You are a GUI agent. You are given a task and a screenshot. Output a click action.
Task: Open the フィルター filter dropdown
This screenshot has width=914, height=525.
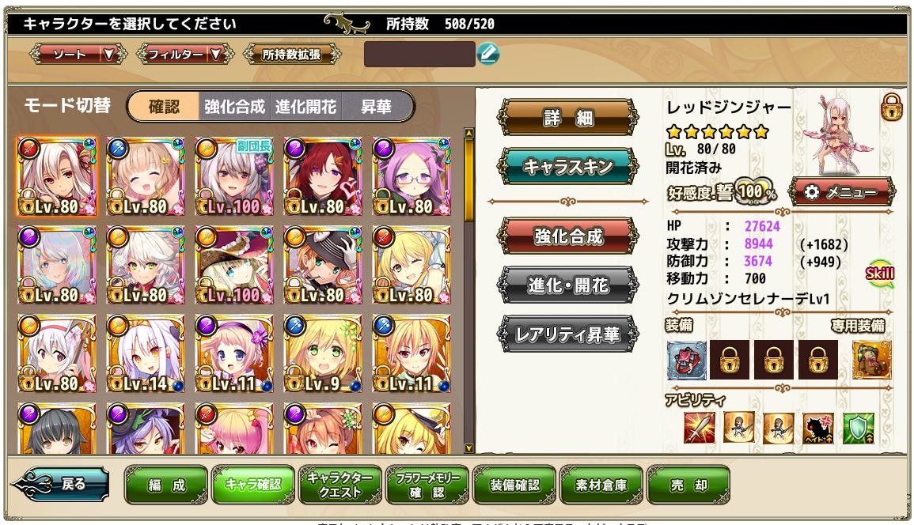tap(185, 55)
